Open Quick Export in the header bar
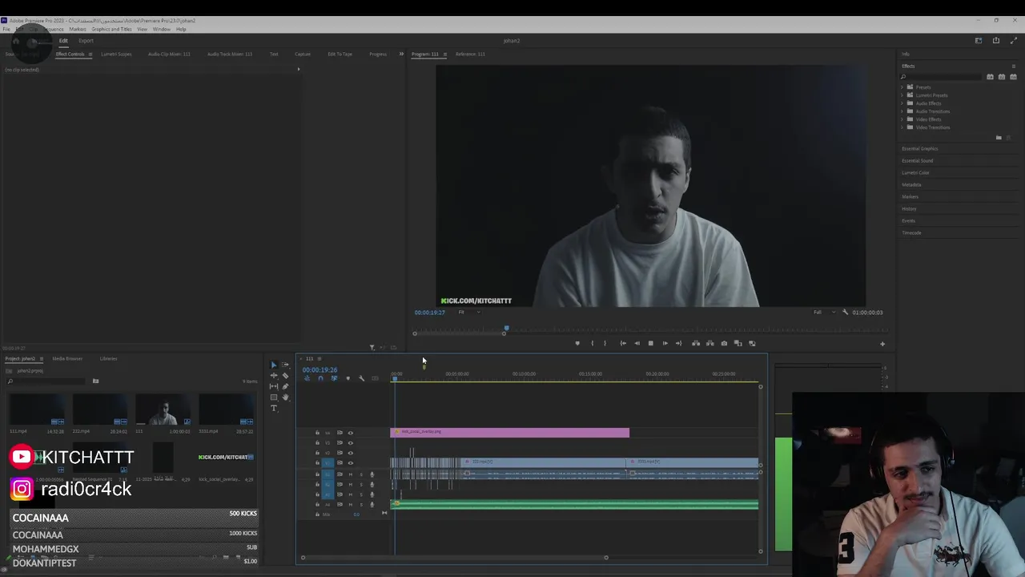This screenshot has width=1025, height=577. 996,40
